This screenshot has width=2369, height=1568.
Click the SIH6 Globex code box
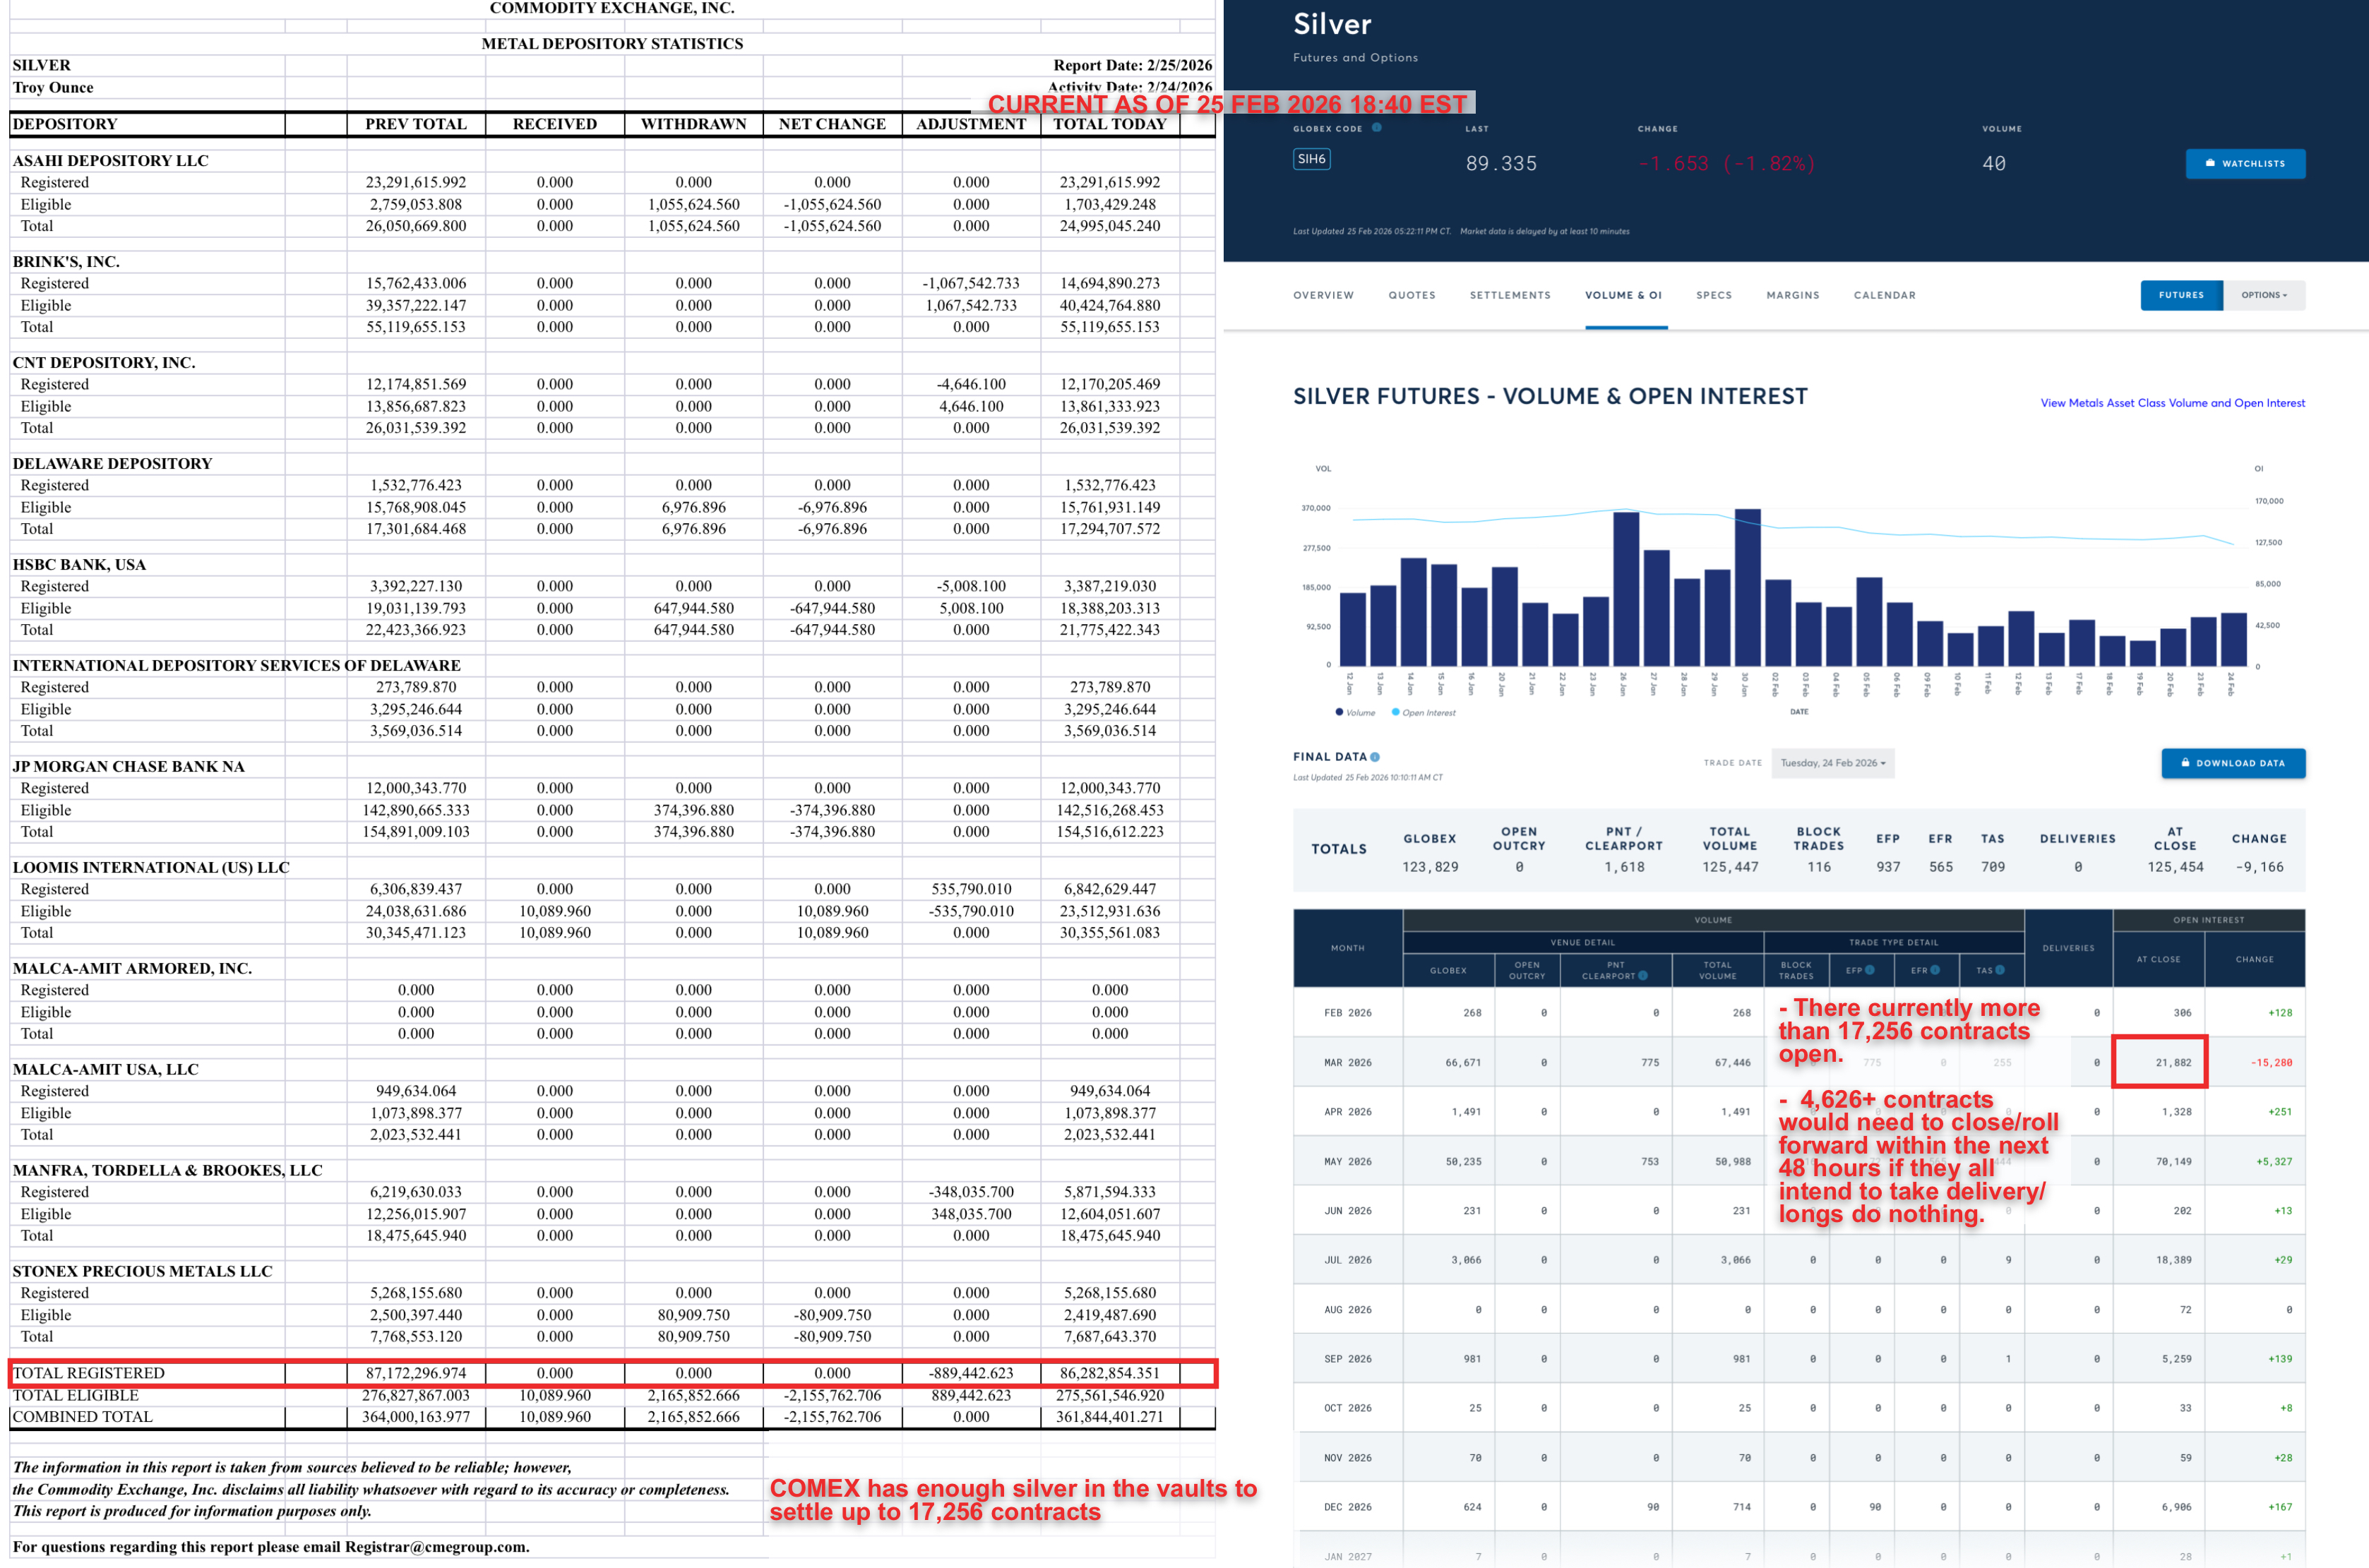point(1311,159)
